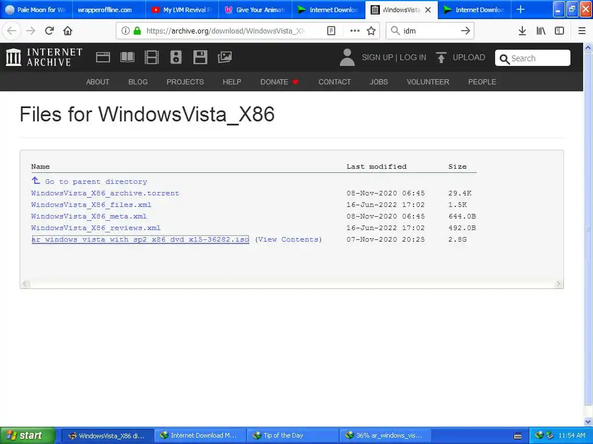Open the Software floppy disk icon
The height and width of the screenshot is (444, 593).
200,57
